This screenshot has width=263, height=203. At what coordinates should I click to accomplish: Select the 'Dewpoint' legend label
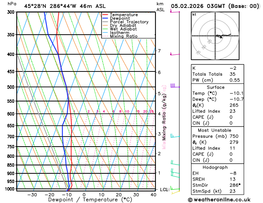120,18
